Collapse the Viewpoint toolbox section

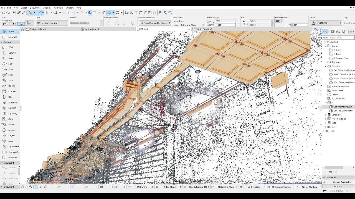(x=10, y=163)
